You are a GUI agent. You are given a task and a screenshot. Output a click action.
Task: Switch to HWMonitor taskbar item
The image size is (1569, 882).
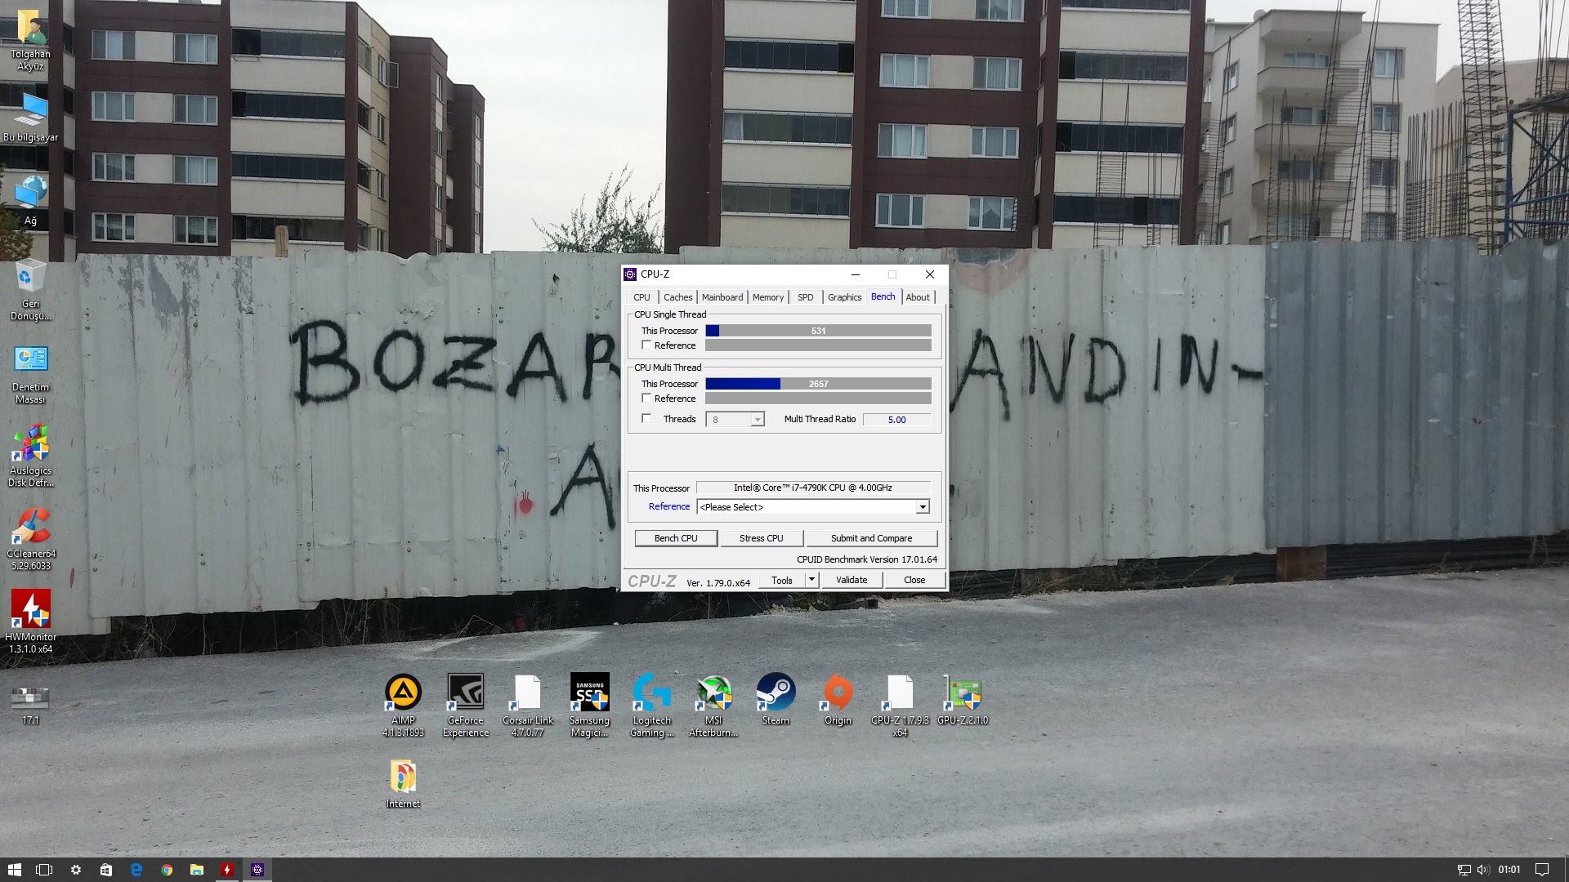click(226, 870)
